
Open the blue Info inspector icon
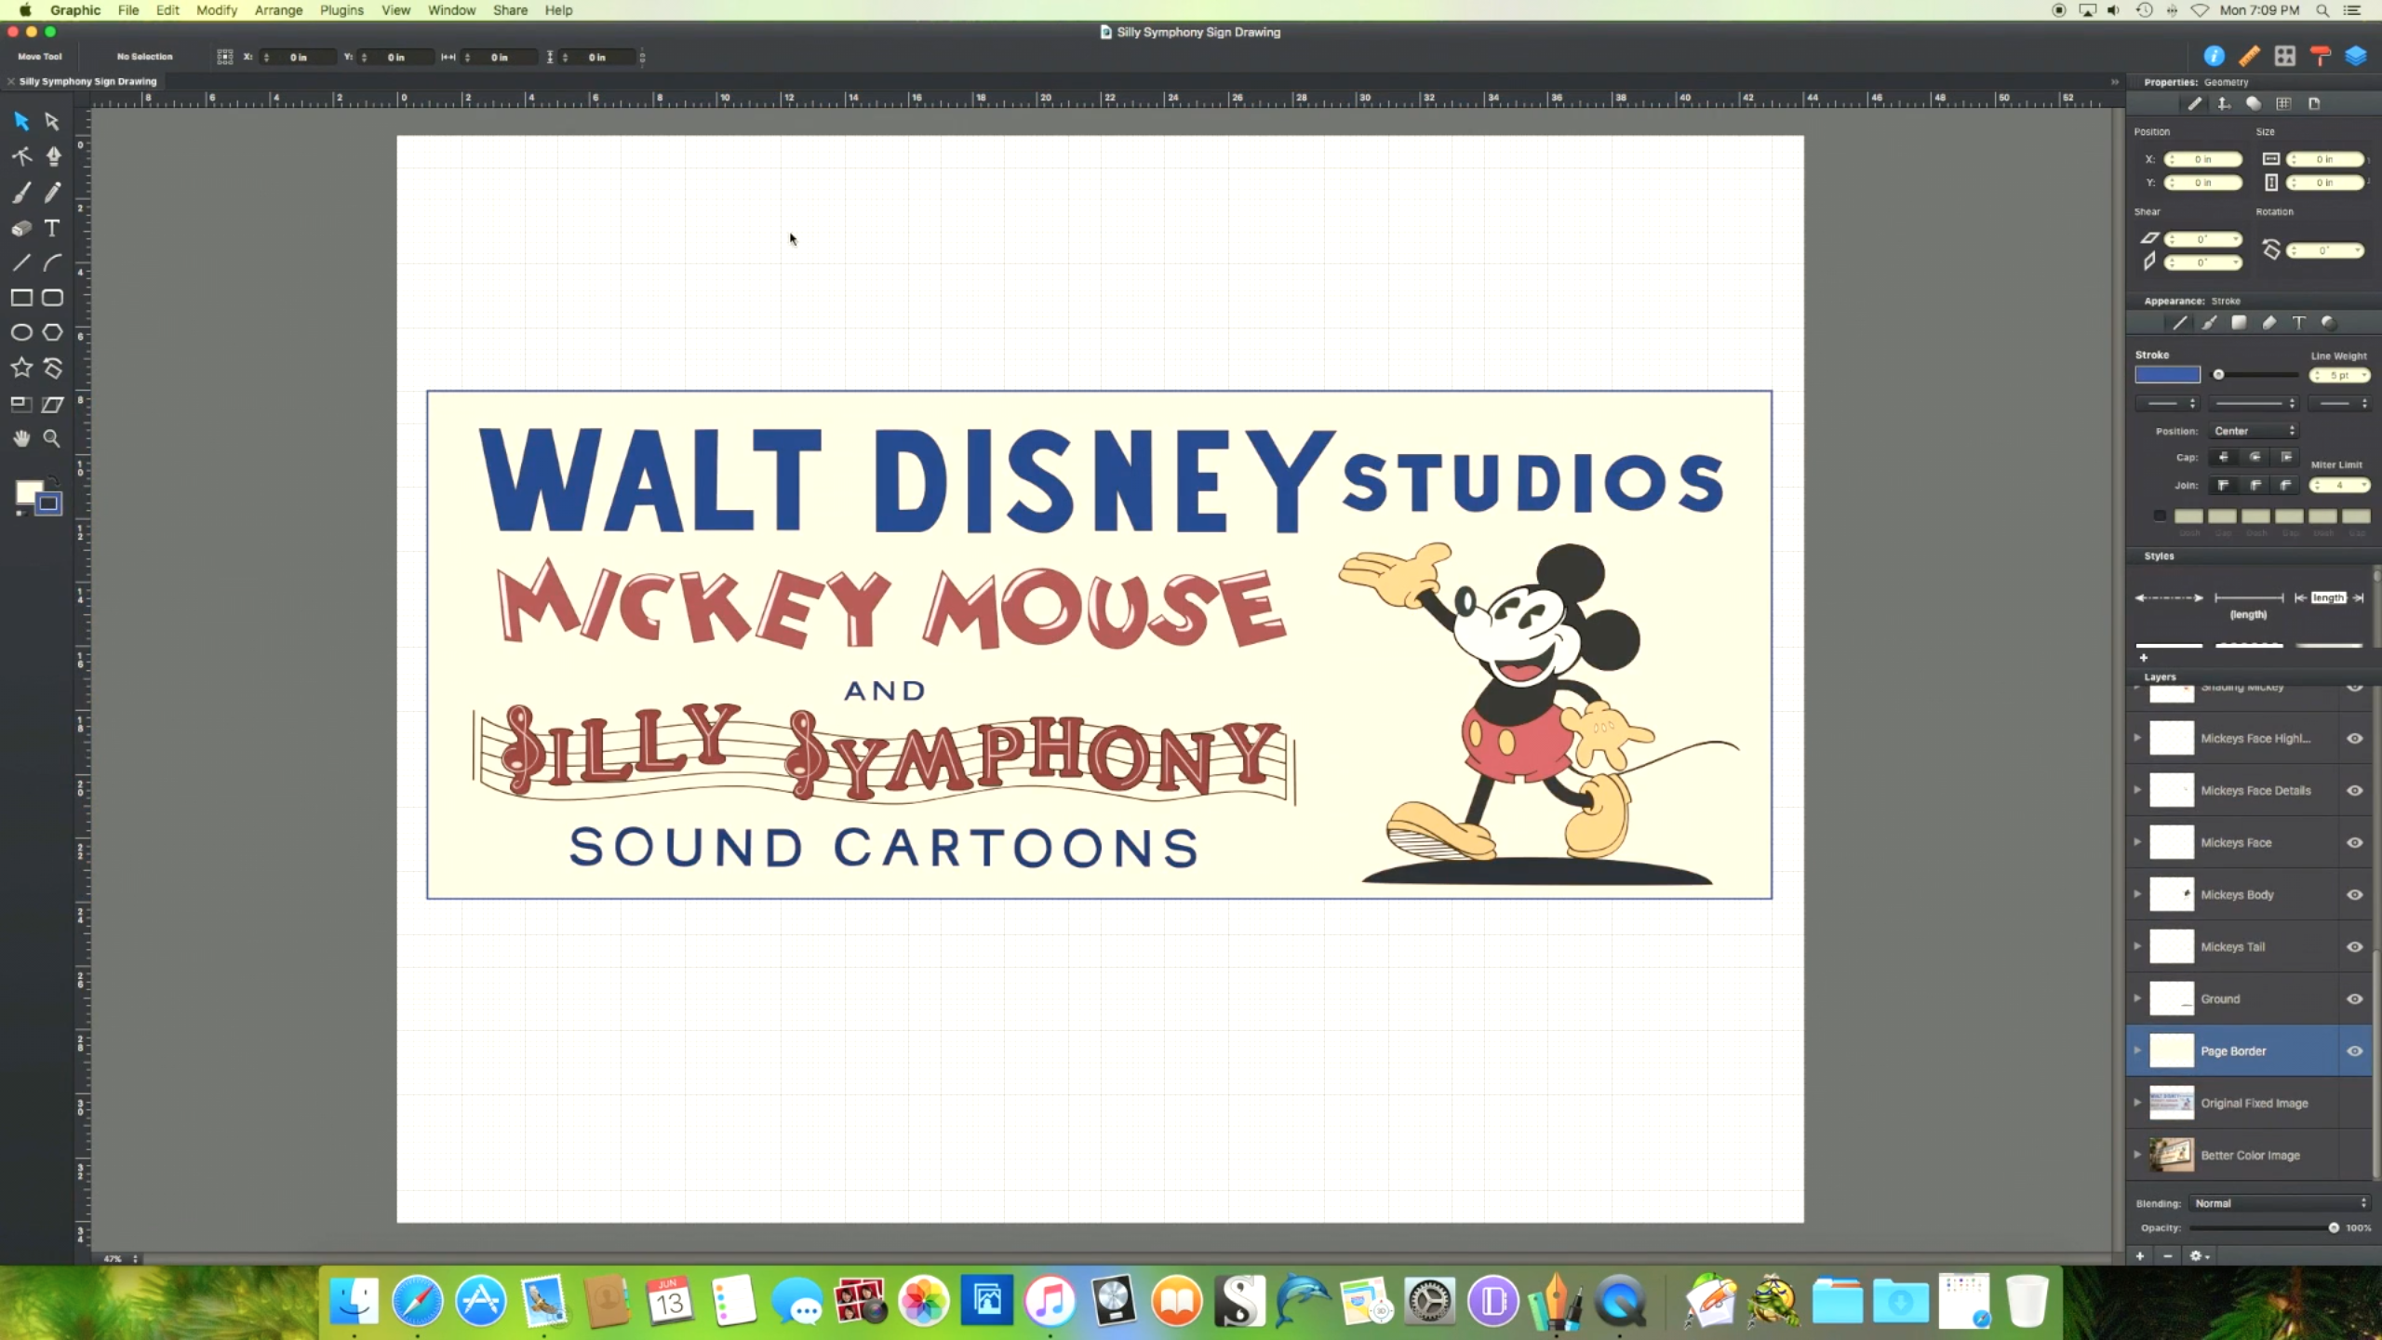coord(2215,56)
